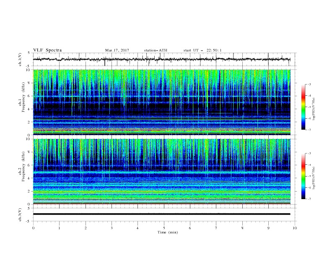Click time axis tick label "8"
Screen dimensions: 332x256
coord(242,228)
